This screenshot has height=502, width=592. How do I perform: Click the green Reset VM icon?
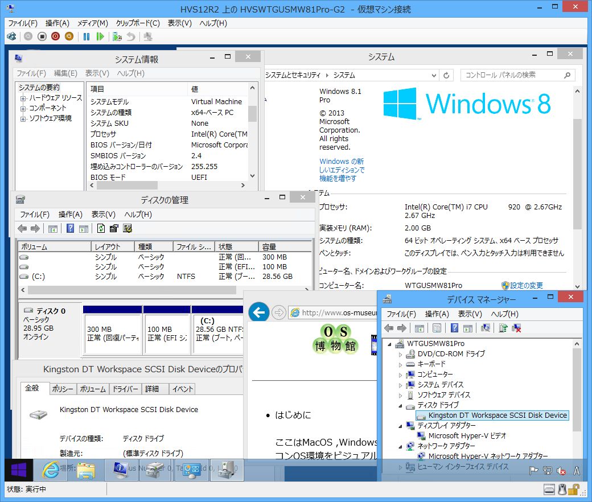(x=100, y=36)
